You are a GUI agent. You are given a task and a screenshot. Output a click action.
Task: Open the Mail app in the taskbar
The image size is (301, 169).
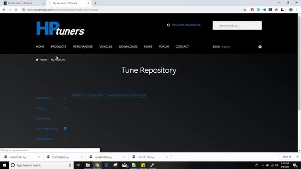click(125, 165)
